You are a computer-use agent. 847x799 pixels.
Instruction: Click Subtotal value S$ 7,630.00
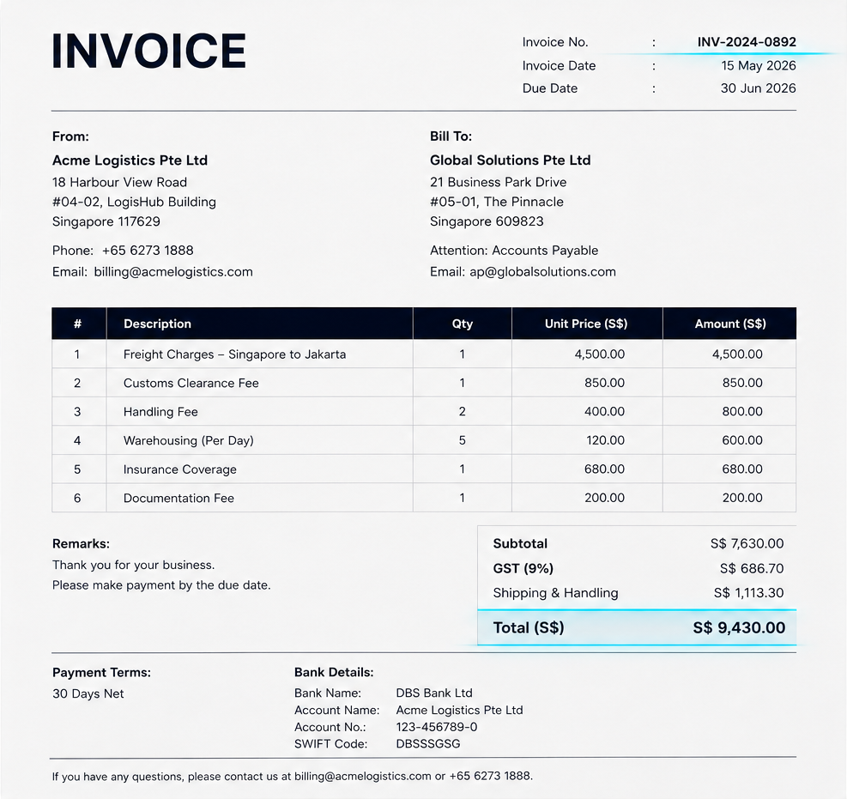coord(747,543)
